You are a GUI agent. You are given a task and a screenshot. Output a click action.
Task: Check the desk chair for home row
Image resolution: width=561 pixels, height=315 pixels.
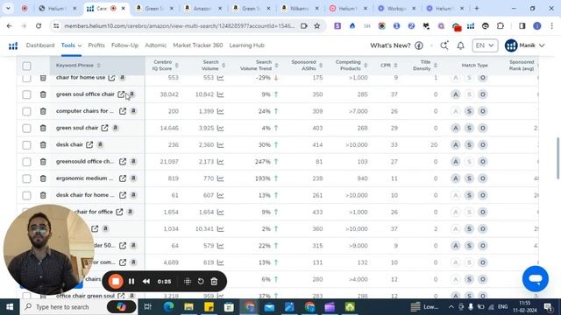point(26,195)
